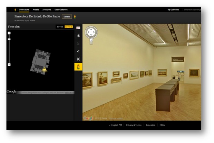The width and height of the screenshot is (214, 143).
Task: Click the painting right of the doorway
Action: pyautogui.click(x=194, y=73)
